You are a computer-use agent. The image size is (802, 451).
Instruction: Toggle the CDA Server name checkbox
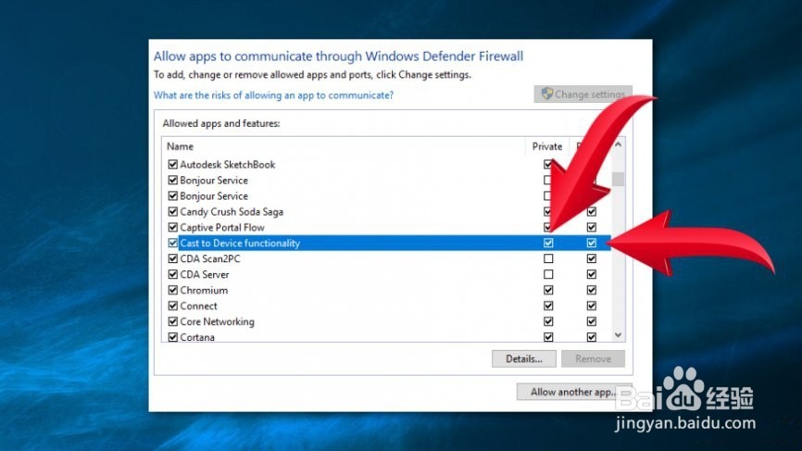pos(172,275)
